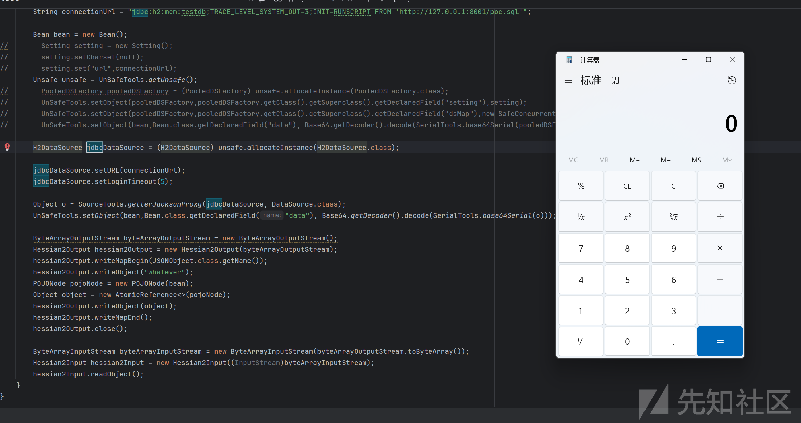Click MC memory clear button
The image size is (801, 423).
(573, 160)
